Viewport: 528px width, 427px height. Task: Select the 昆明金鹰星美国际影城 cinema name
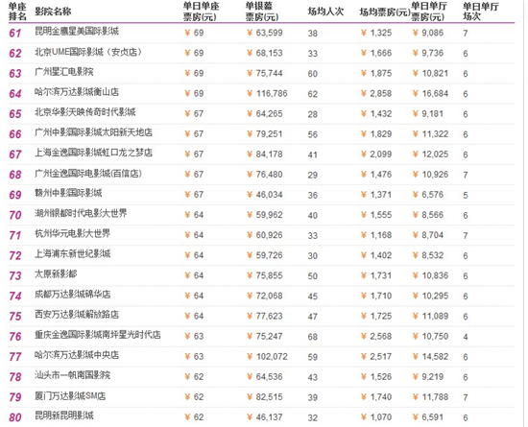[x=77, y=32]
